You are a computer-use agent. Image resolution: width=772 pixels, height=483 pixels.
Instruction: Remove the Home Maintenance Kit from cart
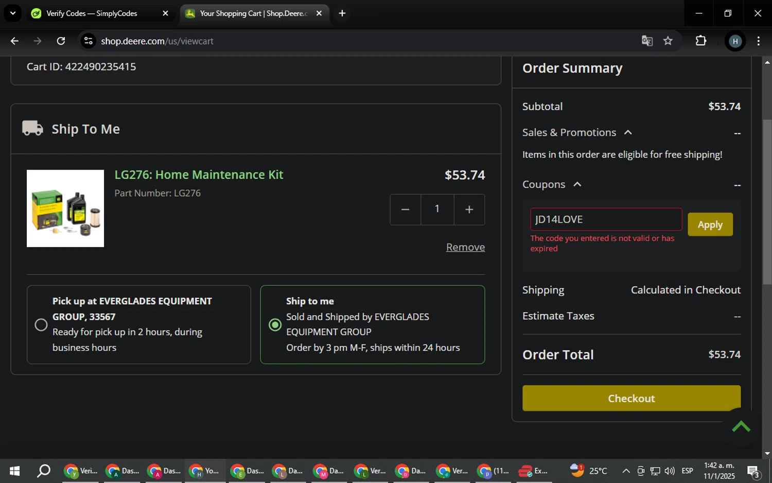tap(465, 247)
